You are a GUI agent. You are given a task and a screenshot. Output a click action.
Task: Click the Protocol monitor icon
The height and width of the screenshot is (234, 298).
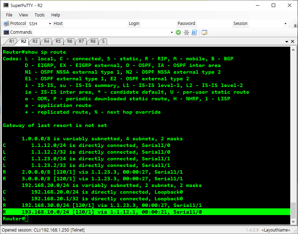point(6,24)
